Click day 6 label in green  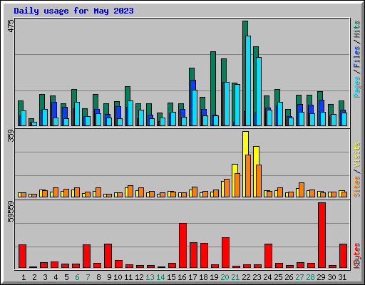[x=77, y=277]
